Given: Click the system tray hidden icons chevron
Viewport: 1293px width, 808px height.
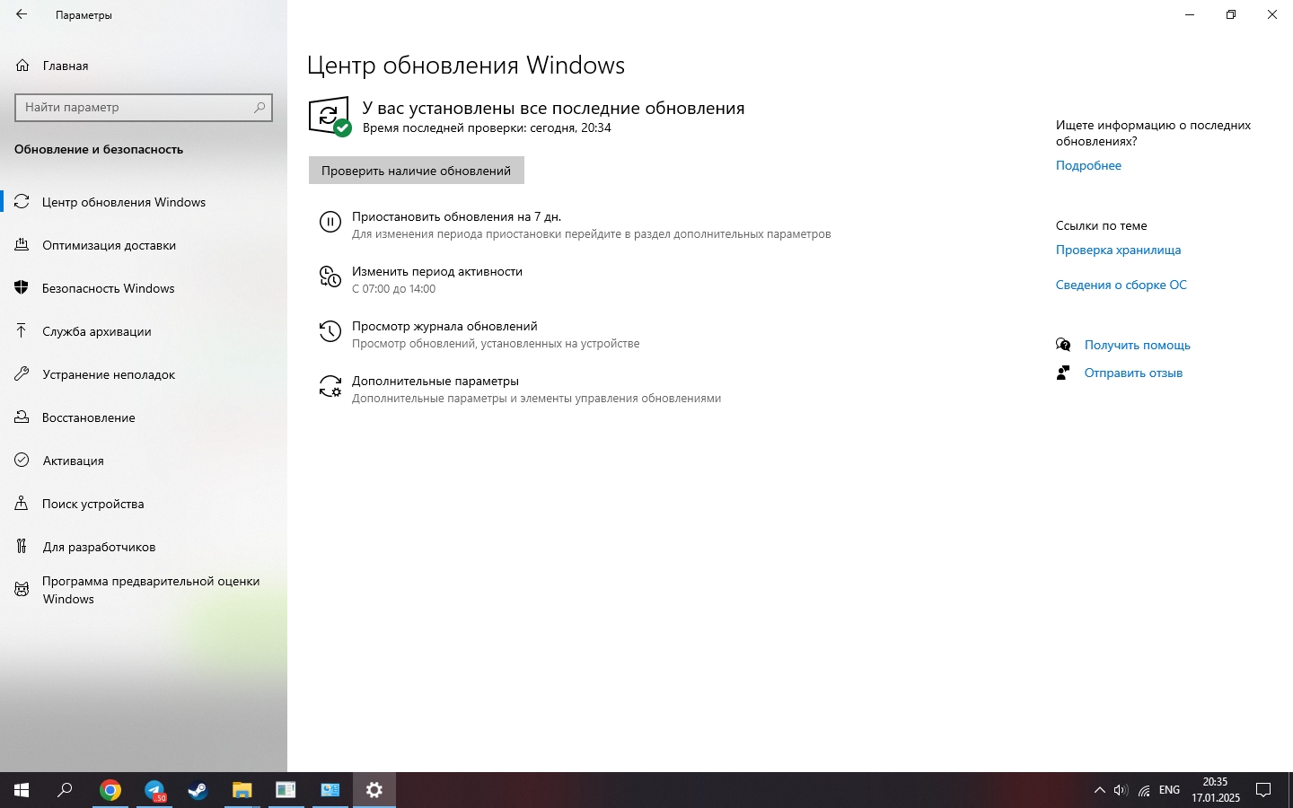Looking at the screenshot, I should tap(1099, 790).
